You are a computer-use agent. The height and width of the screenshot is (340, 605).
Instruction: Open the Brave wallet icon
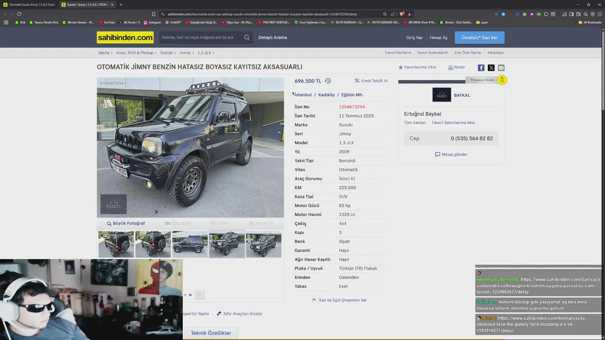(x=579, y=14)
